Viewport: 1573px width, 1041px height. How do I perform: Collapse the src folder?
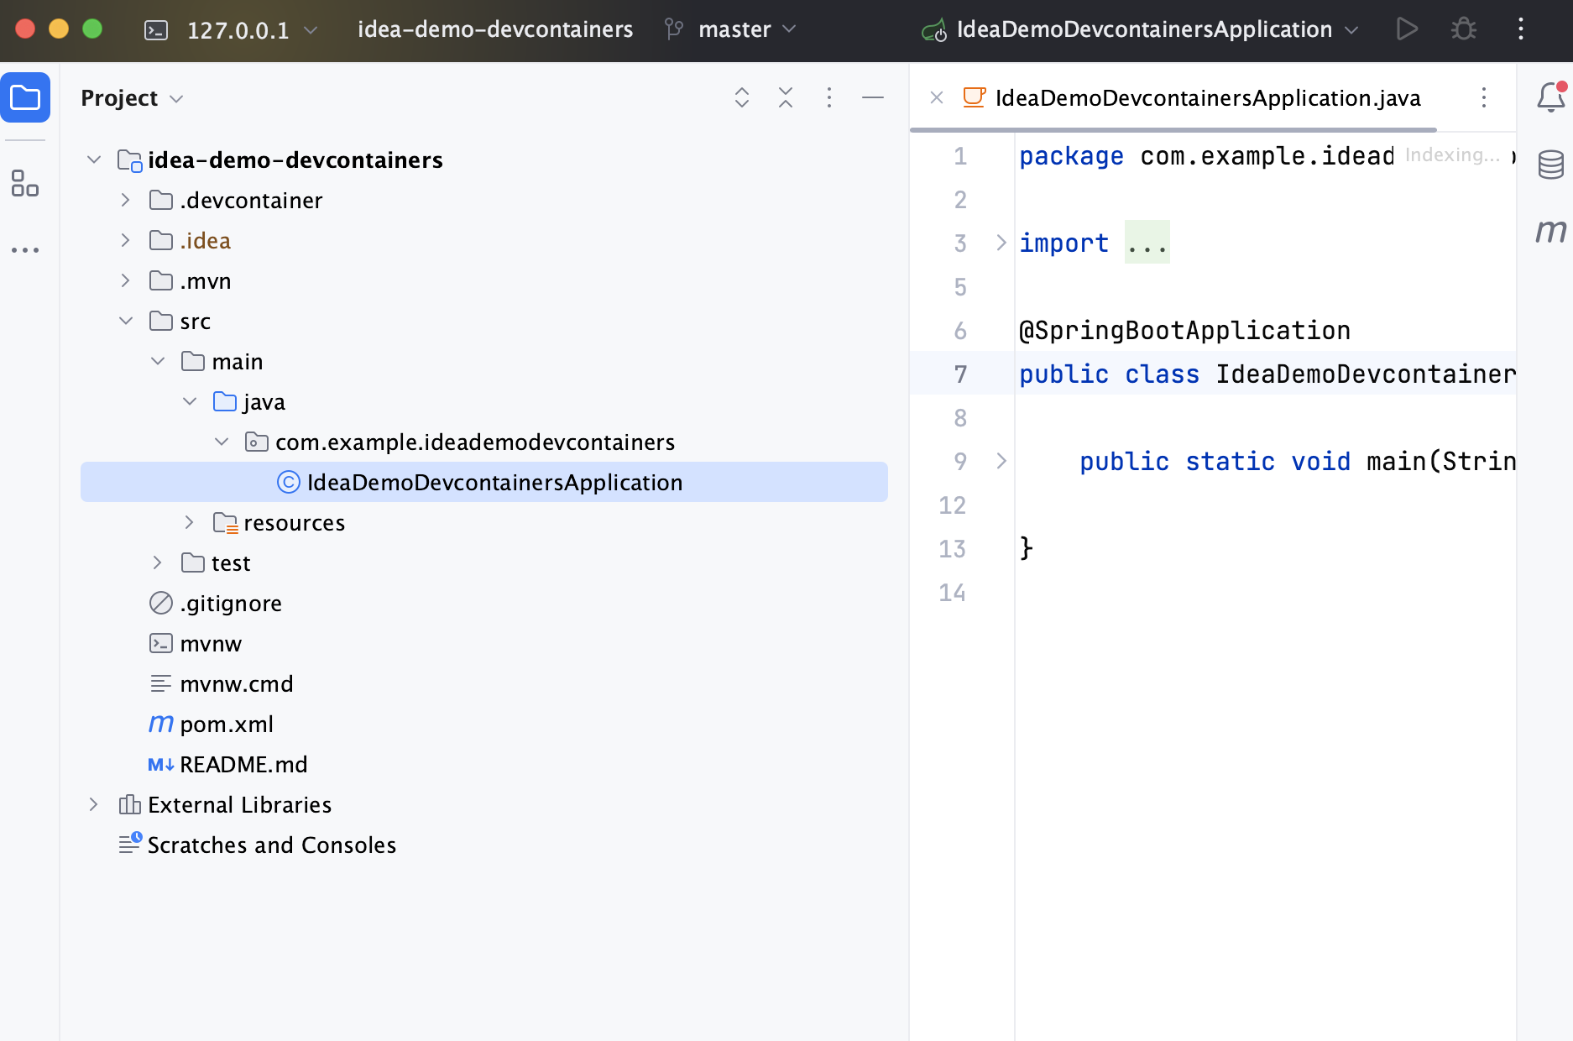click(x=126, y=321)
